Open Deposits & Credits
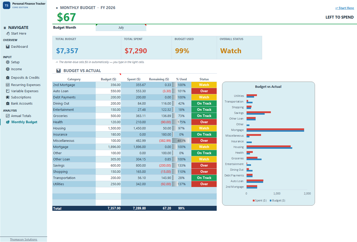Screen dimensions: 357x242 [25, 78]
